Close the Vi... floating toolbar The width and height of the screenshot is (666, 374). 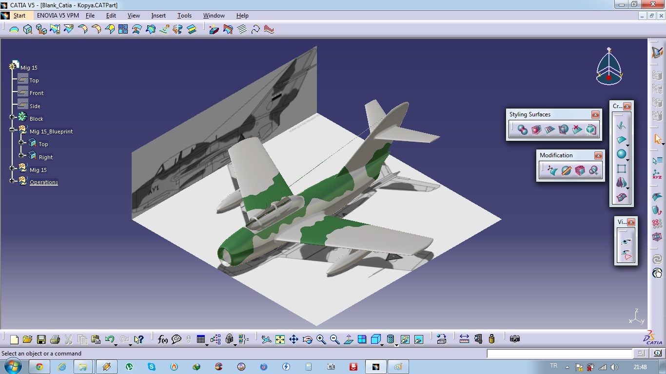(631, 222)
